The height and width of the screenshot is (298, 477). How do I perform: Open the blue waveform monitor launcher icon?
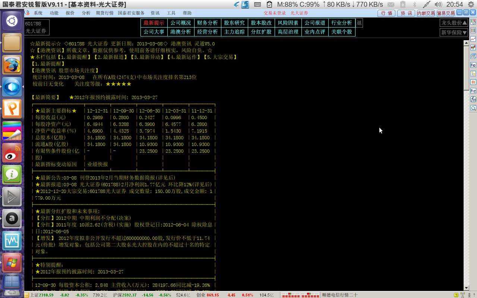(12, 240)
